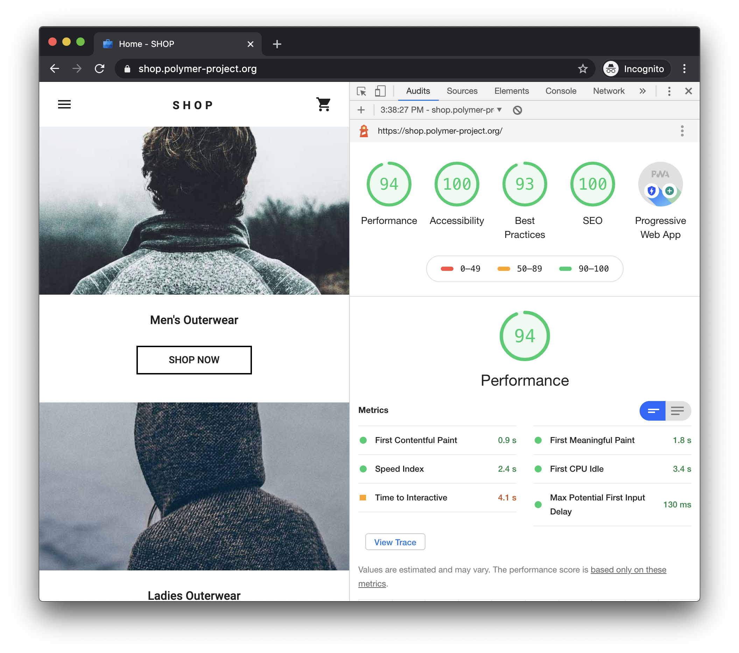Click the Best Practices score circle 93

click(x=524, y=183)
